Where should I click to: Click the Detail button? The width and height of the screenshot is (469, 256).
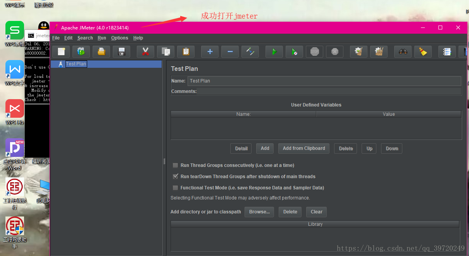pyautogui.click(x=241, y=148)
